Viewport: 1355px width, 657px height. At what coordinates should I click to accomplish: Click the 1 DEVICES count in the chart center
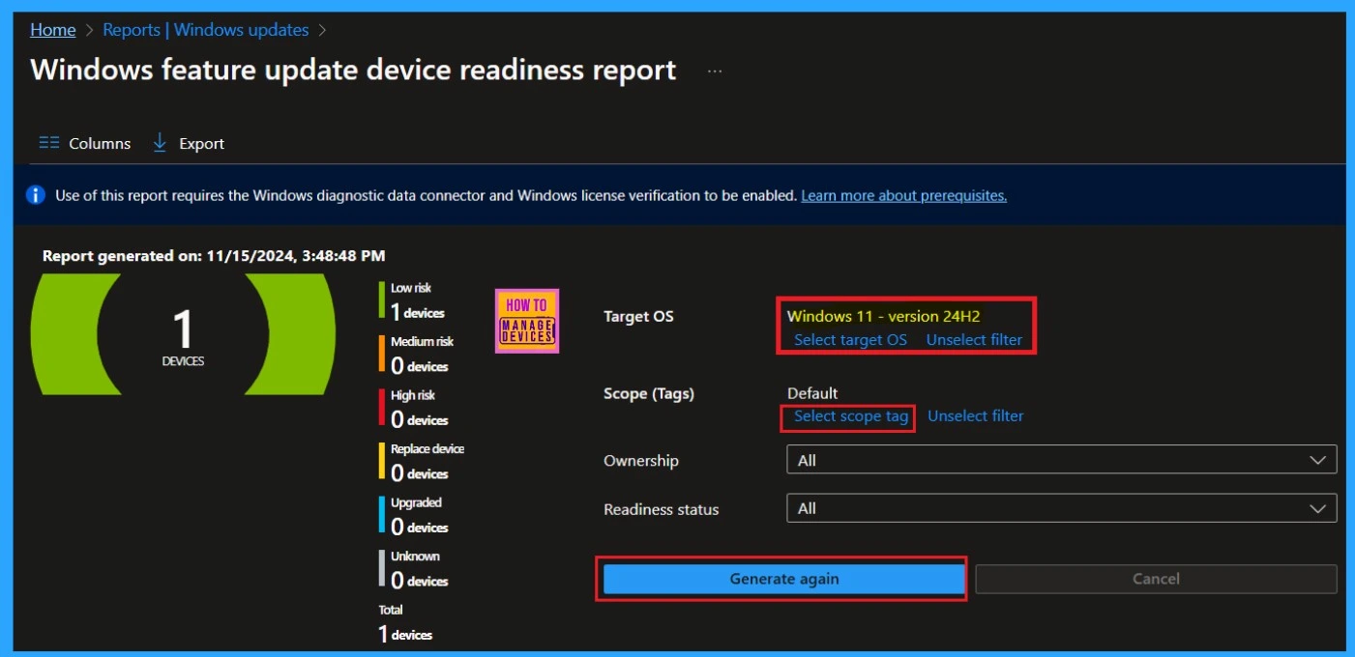[x=183, y=336]
